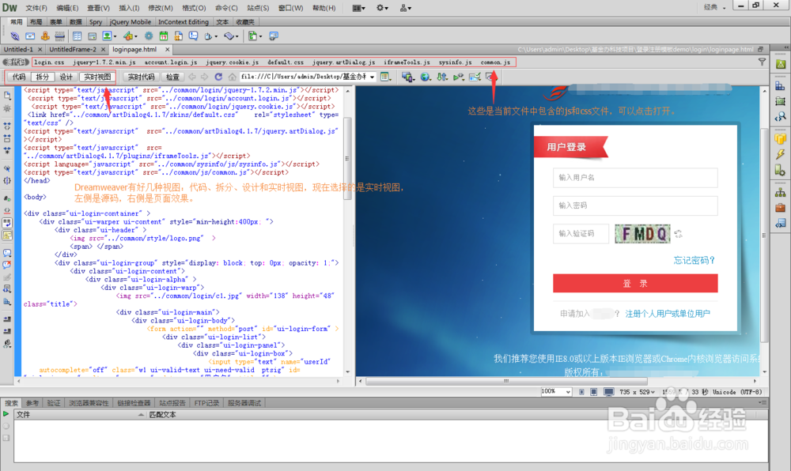Switch to 设计 design view
791x471 pixels.
(66, 77)
